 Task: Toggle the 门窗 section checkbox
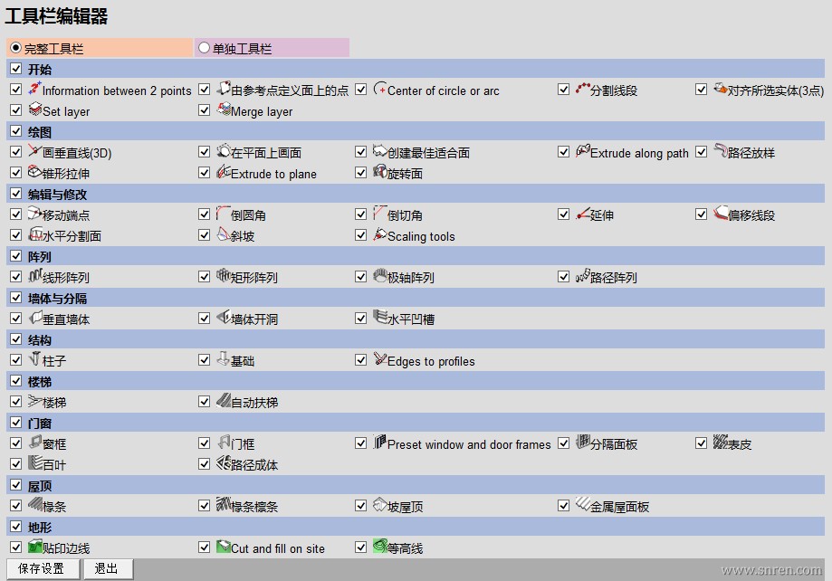pos(16,423)
